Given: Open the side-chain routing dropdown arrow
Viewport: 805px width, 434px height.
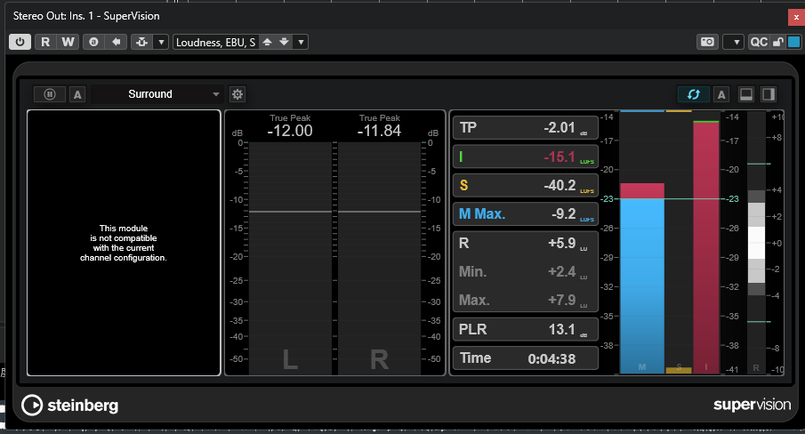Looking at the screenshot, I should tap(161, 42).
